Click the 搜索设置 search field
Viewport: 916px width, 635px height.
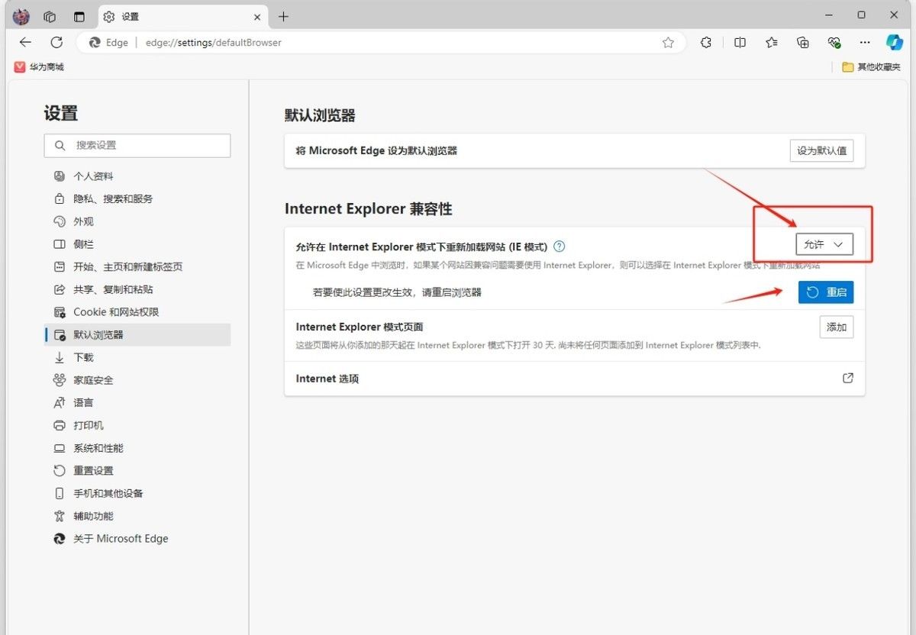point(137,145)
